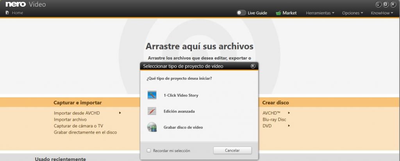Click Blu-ray Disc option

tap(274, 120)
